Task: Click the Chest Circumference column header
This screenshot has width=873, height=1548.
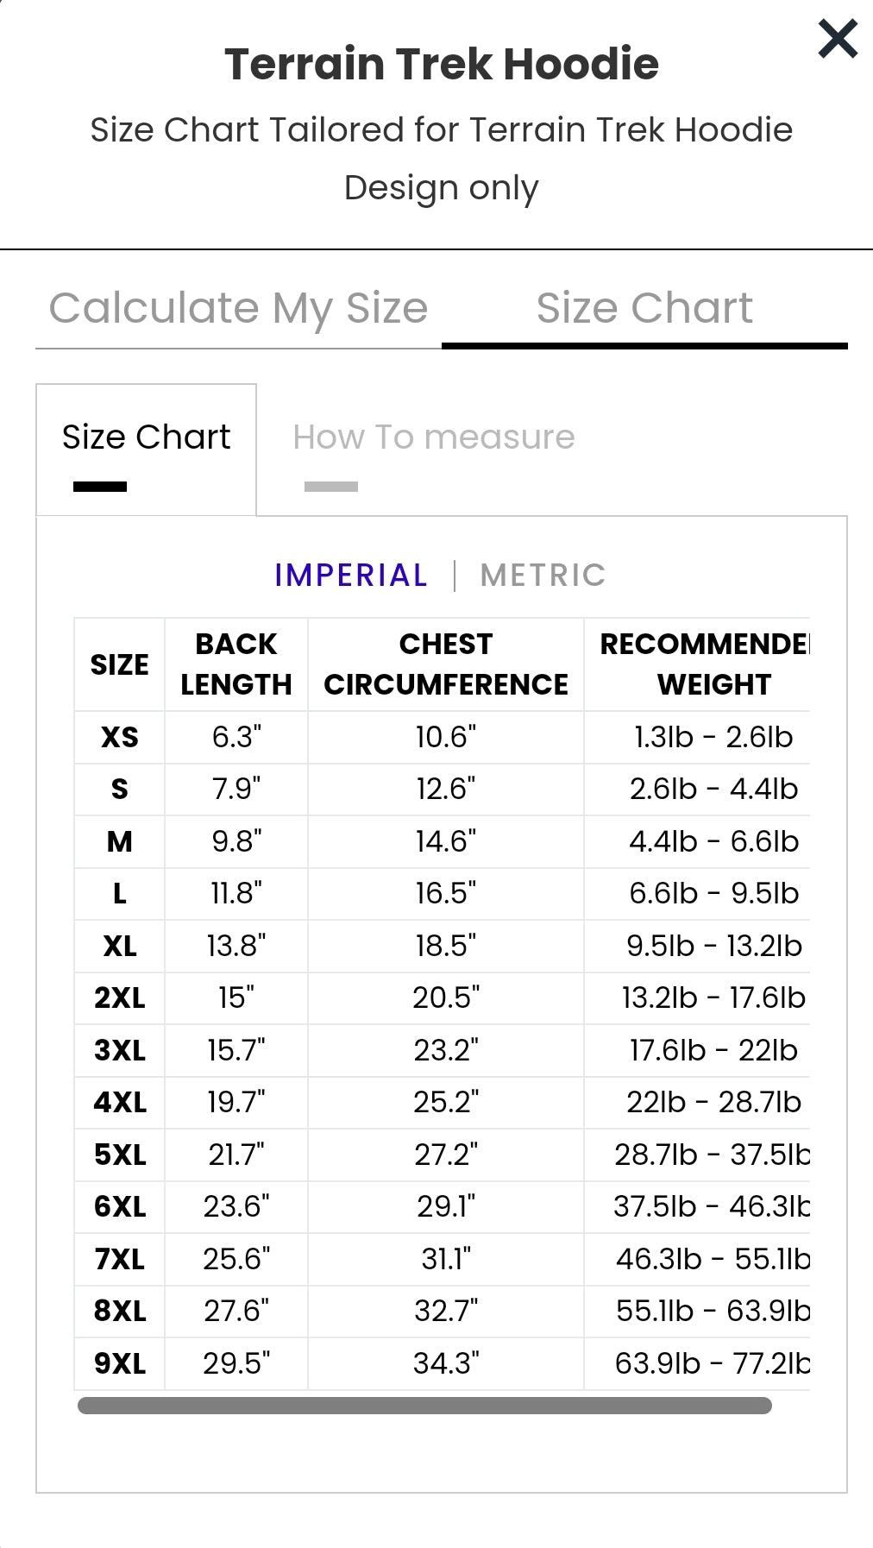Action: 446,664
